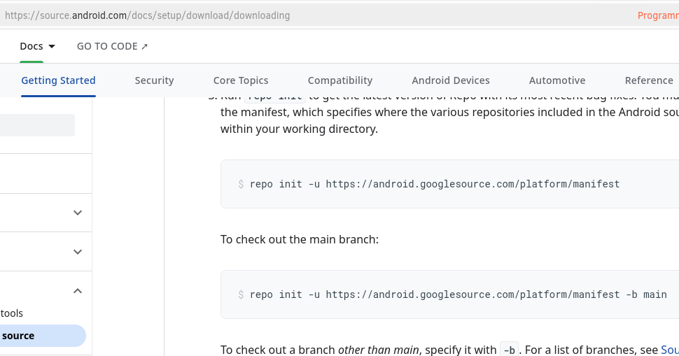Image resolution: width=679 pixels, height=356 pixels.
Task: Click the 'within your working directory.' text
Action: tap(299, 129)
